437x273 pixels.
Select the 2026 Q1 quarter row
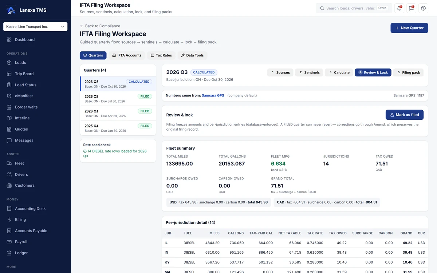click(118, 114)
